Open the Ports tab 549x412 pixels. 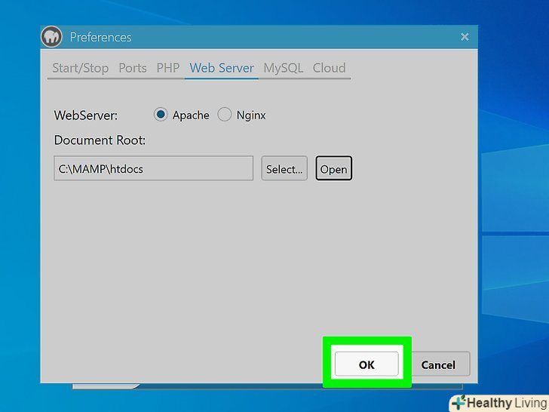click(x=133, y=68)
